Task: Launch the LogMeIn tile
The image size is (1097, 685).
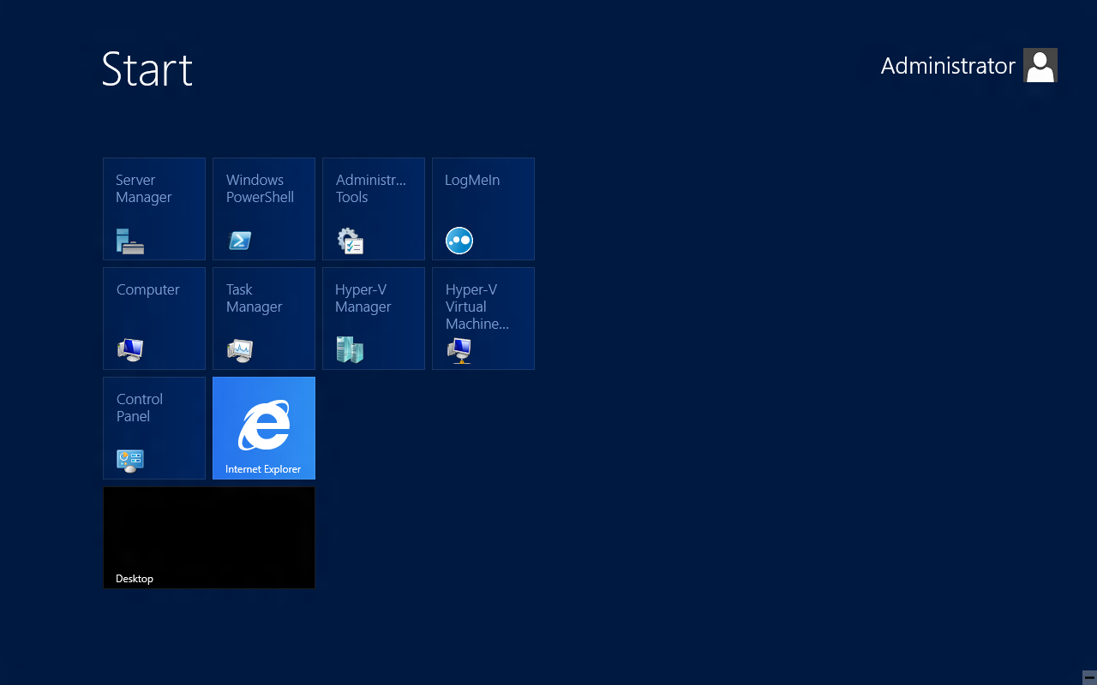Action: tap(483, 209)
